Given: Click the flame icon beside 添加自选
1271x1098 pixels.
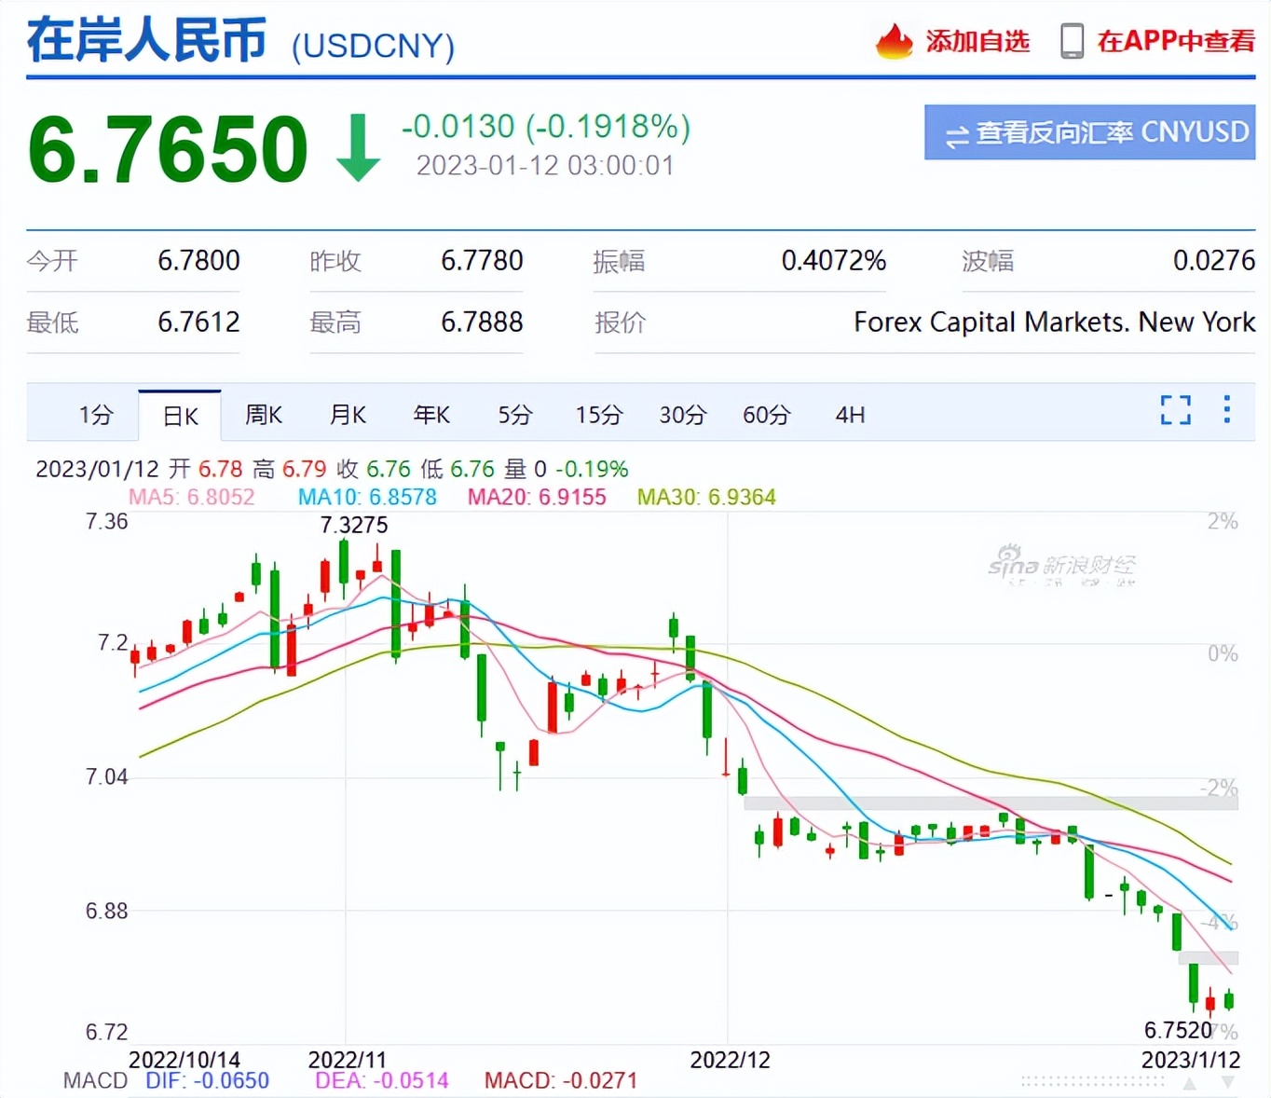Looking at the screenshot, I should click(894, 41).
